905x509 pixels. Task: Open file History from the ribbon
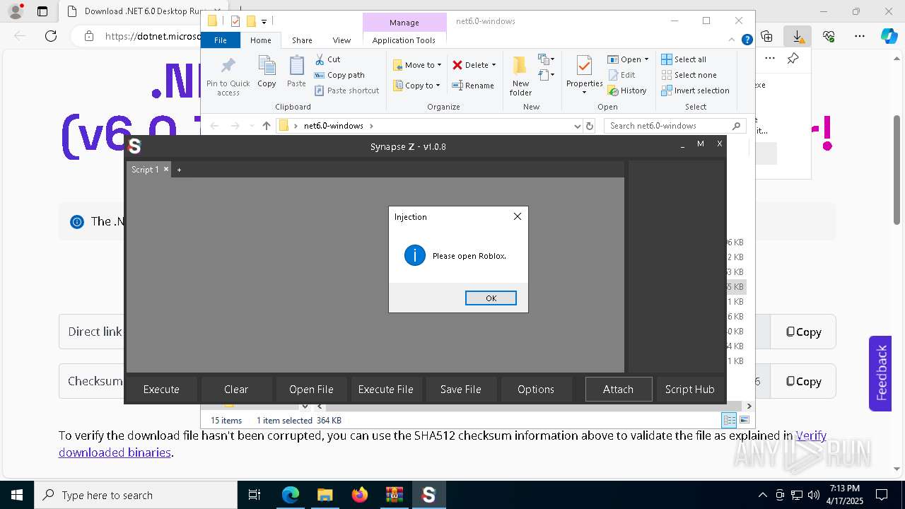point(627,90)
